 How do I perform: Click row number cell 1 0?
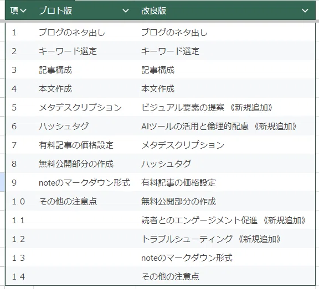(19, 201)
